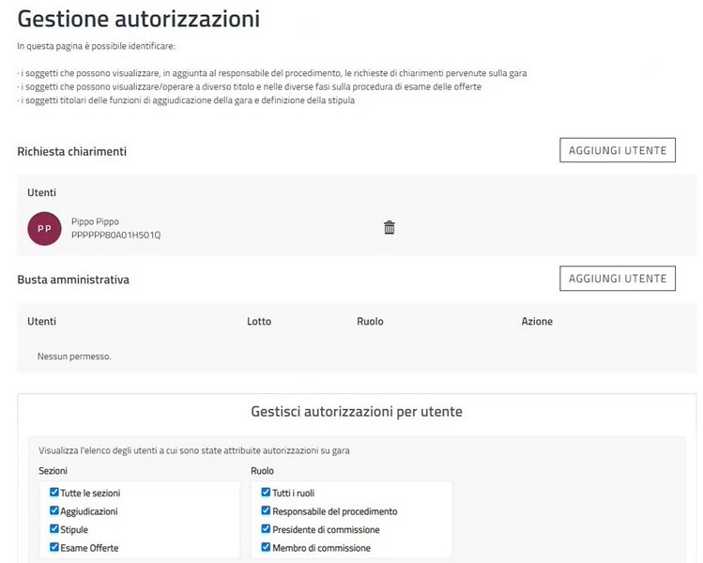Uncheck the Tutti i ruoli checkbox
The image size is (703, 563).
click(266, 493)
